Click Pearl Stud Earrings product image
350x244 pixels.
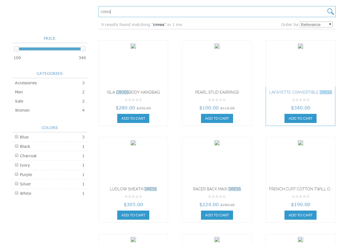tap(217, 46)
